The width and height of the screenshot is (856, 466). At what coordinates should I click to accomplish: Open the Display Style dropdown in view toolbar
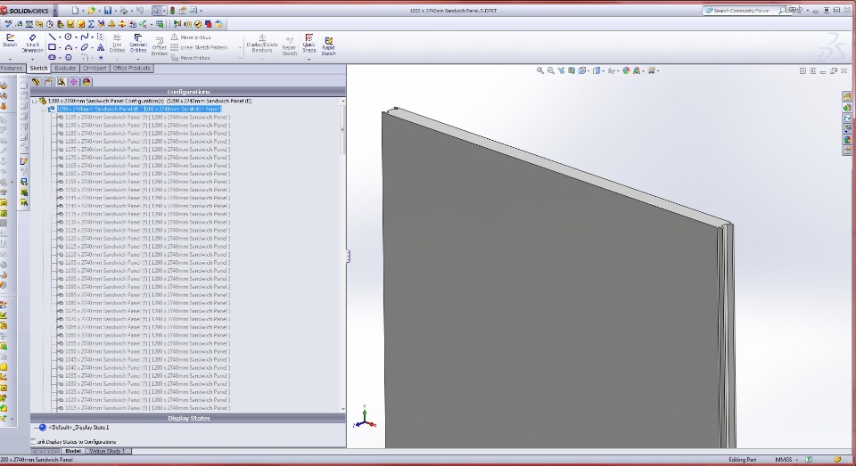(604, 71)
